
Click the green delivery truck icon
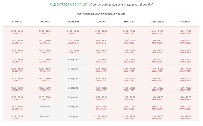tap(53, 4)
